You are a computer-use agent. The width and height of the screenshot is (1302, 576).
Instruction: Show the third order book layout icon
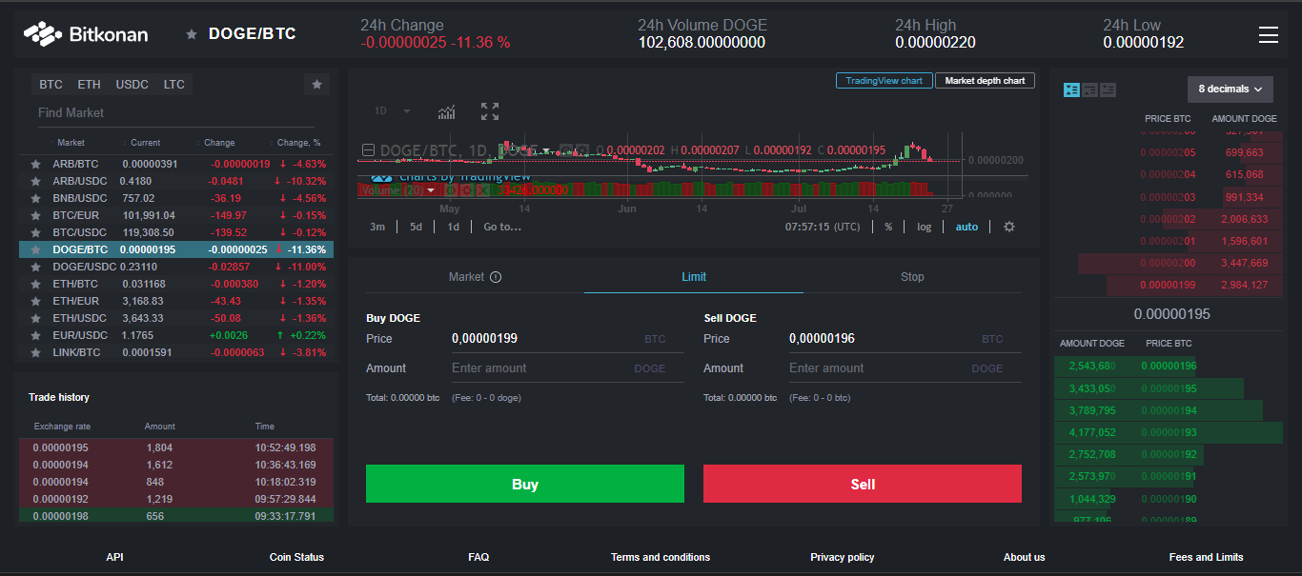(x=1108, y=89)
